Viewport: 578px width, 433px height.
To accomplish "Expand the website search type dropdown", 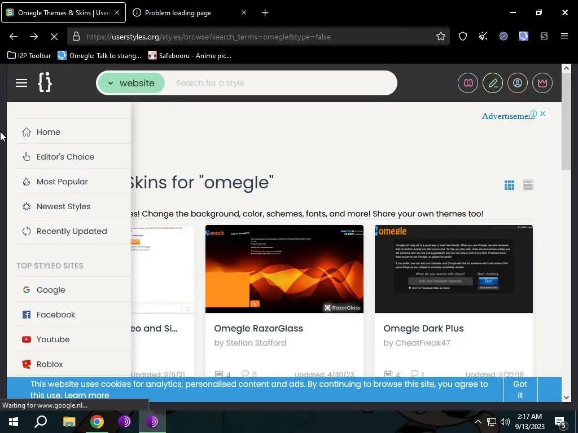I will (131, 83).
